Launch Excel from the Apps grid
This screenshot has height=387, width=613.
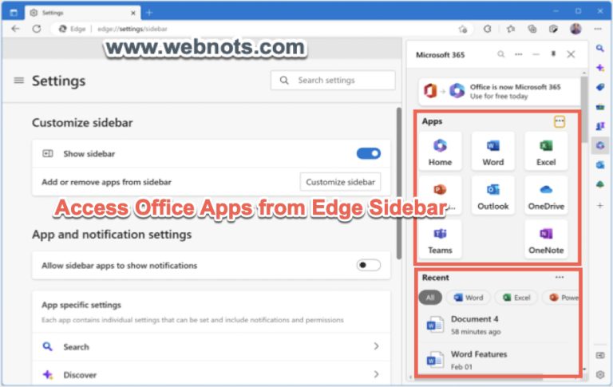pyautogui.click(x=546, y=152)
